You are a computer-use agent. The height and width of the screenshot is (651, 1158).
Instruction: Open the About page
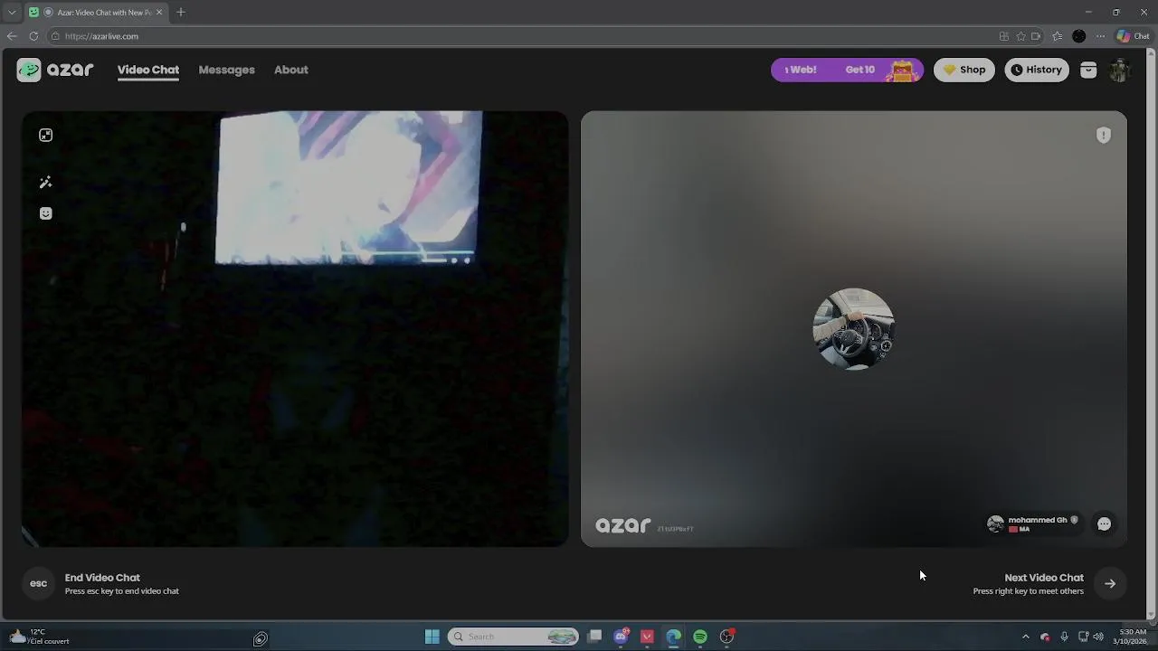point(291,70)
